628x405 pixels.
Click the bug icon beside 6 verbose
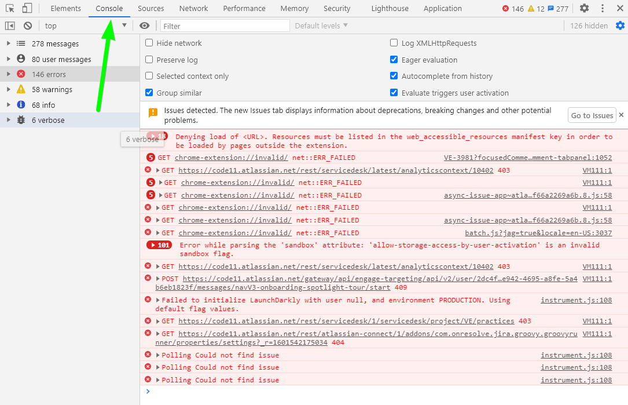coord(21,120)
